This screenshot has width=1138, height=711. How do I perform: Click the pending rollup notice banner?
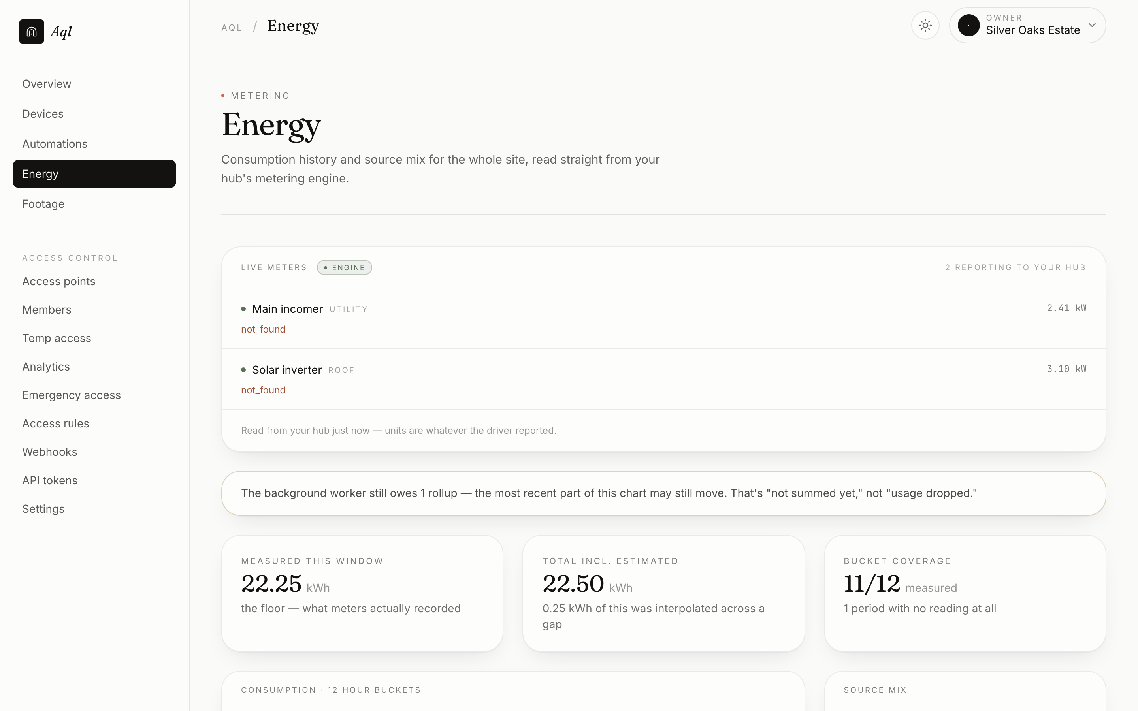(663, 493)
